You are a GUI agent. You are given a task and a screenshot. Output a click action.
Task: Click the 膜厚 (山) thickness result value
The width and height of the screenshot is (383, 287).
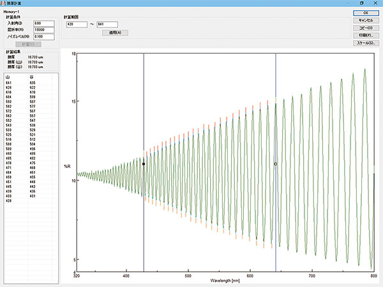(35, 63)
